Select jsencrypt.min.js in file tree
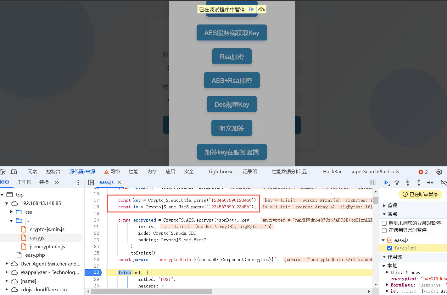Screen dimensions: 447x295 pos(47,247)
